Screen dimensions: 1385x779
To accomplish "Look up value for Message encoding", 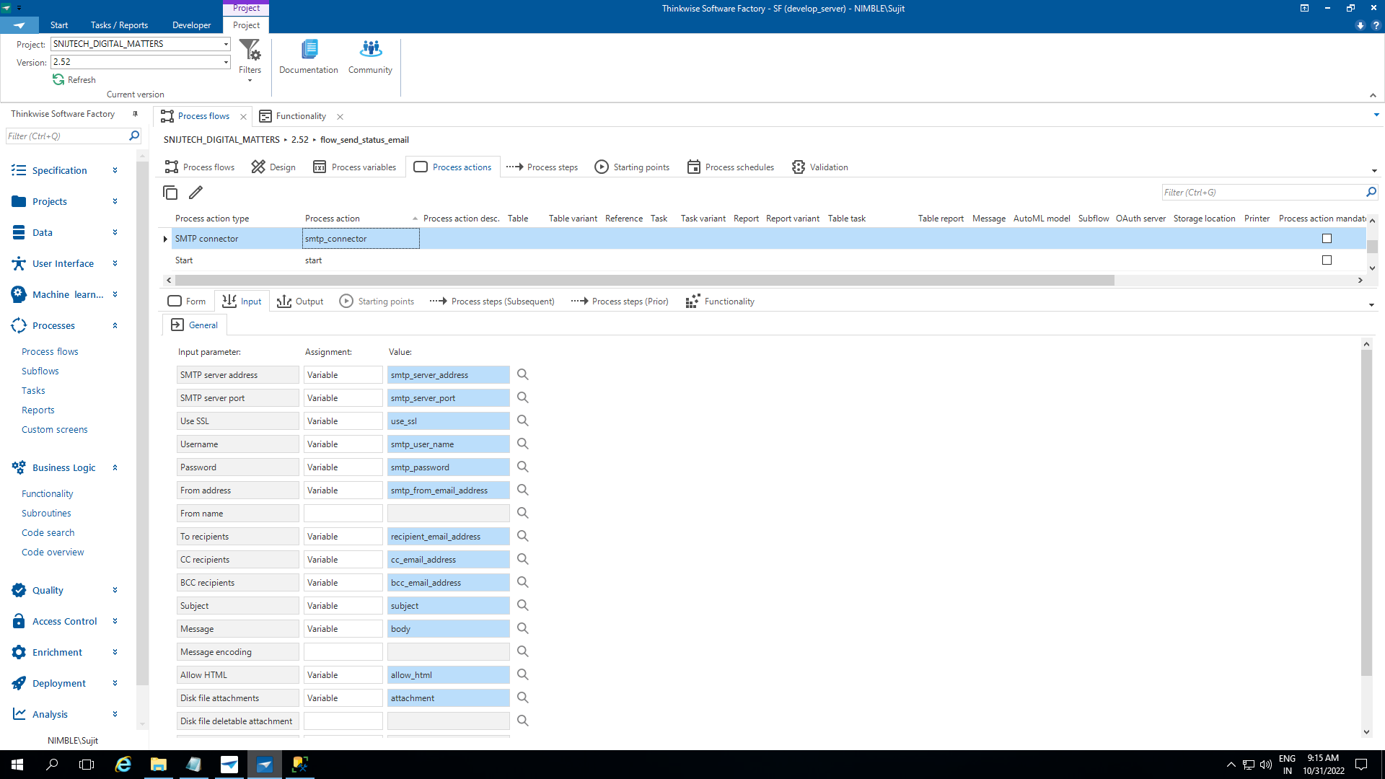I will 523,651.
